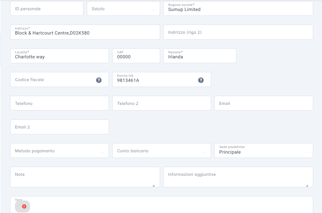Open the Metodo pagamento dropdown
This screenshot has height=213, width=322.
[x=60, y=151]
